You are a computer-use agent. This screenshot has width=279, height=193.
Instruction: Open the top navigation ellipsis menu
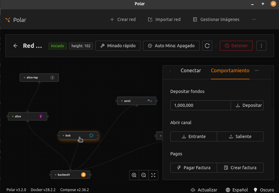[254, 19]
